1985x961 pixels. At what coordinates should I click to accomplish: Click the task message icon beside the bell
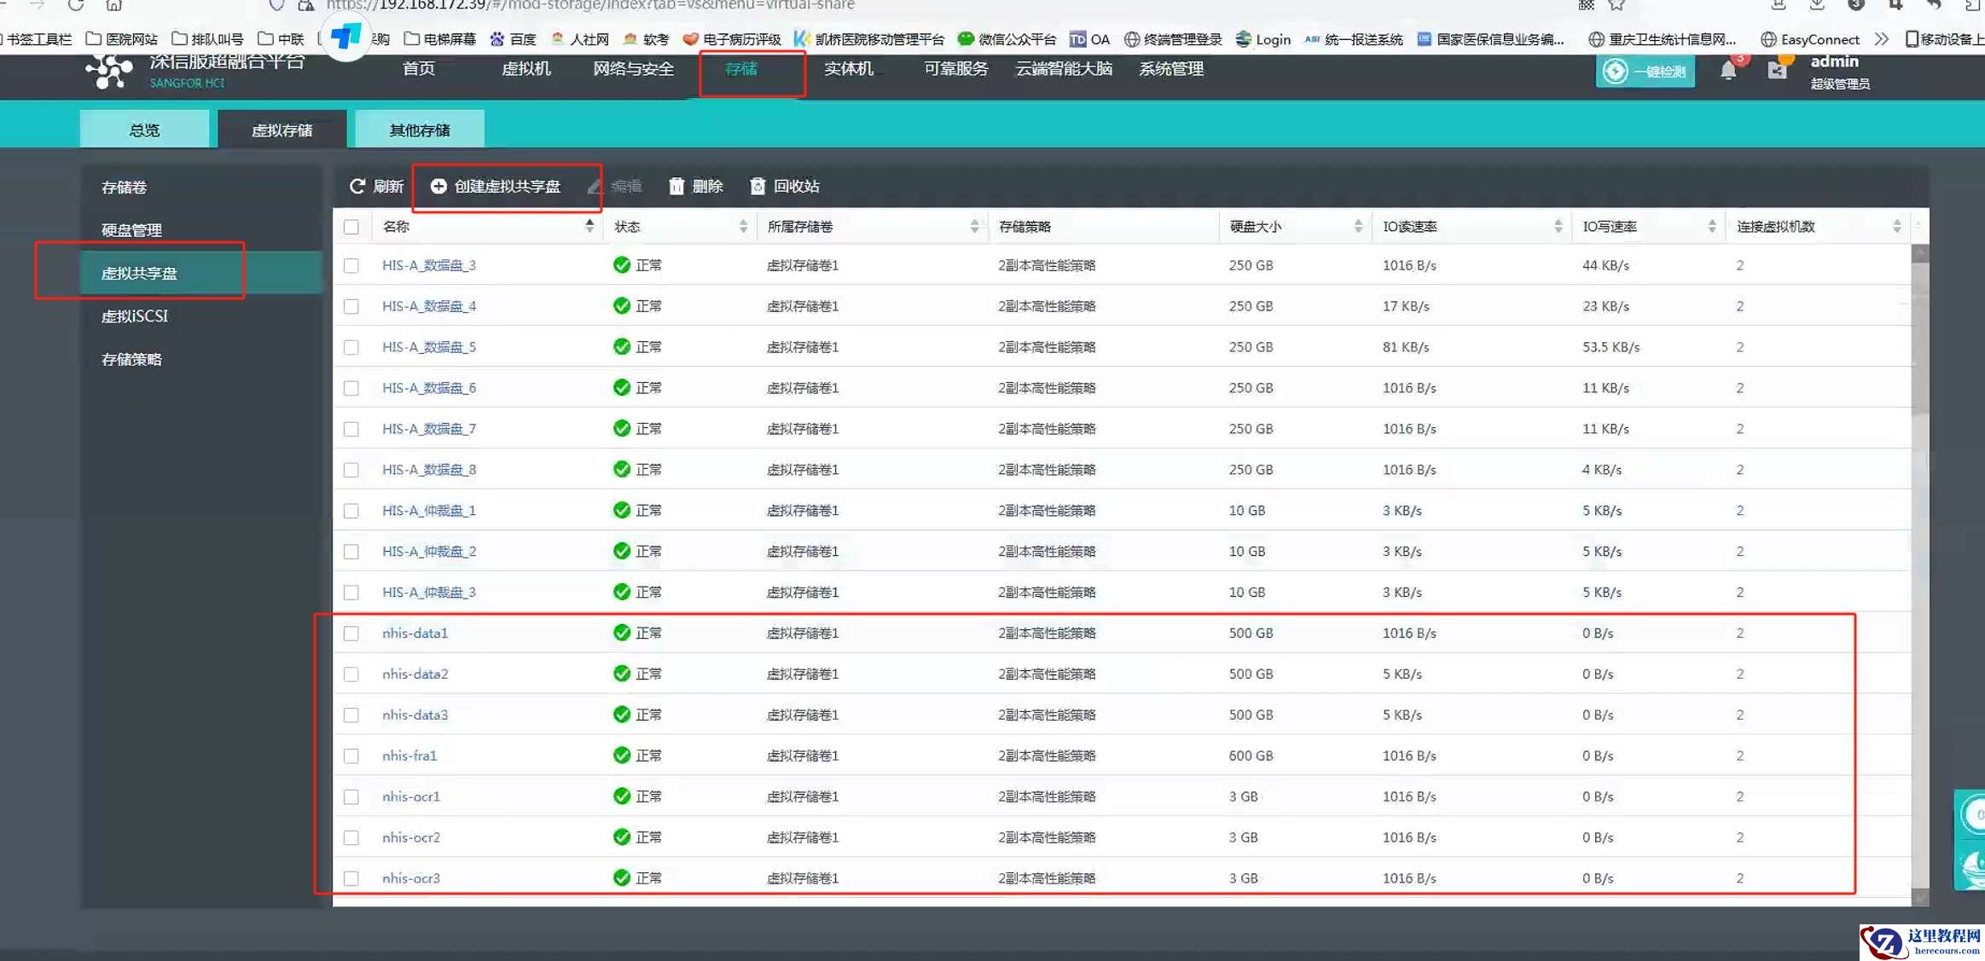point(1777,71)
